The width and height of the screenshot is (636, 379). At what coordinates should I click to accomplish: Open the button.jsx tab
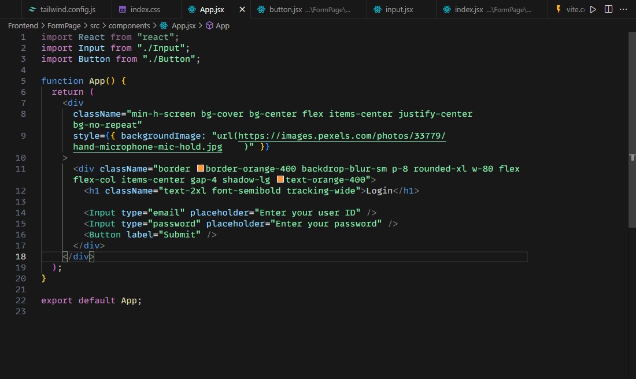(x=309, y=9)
